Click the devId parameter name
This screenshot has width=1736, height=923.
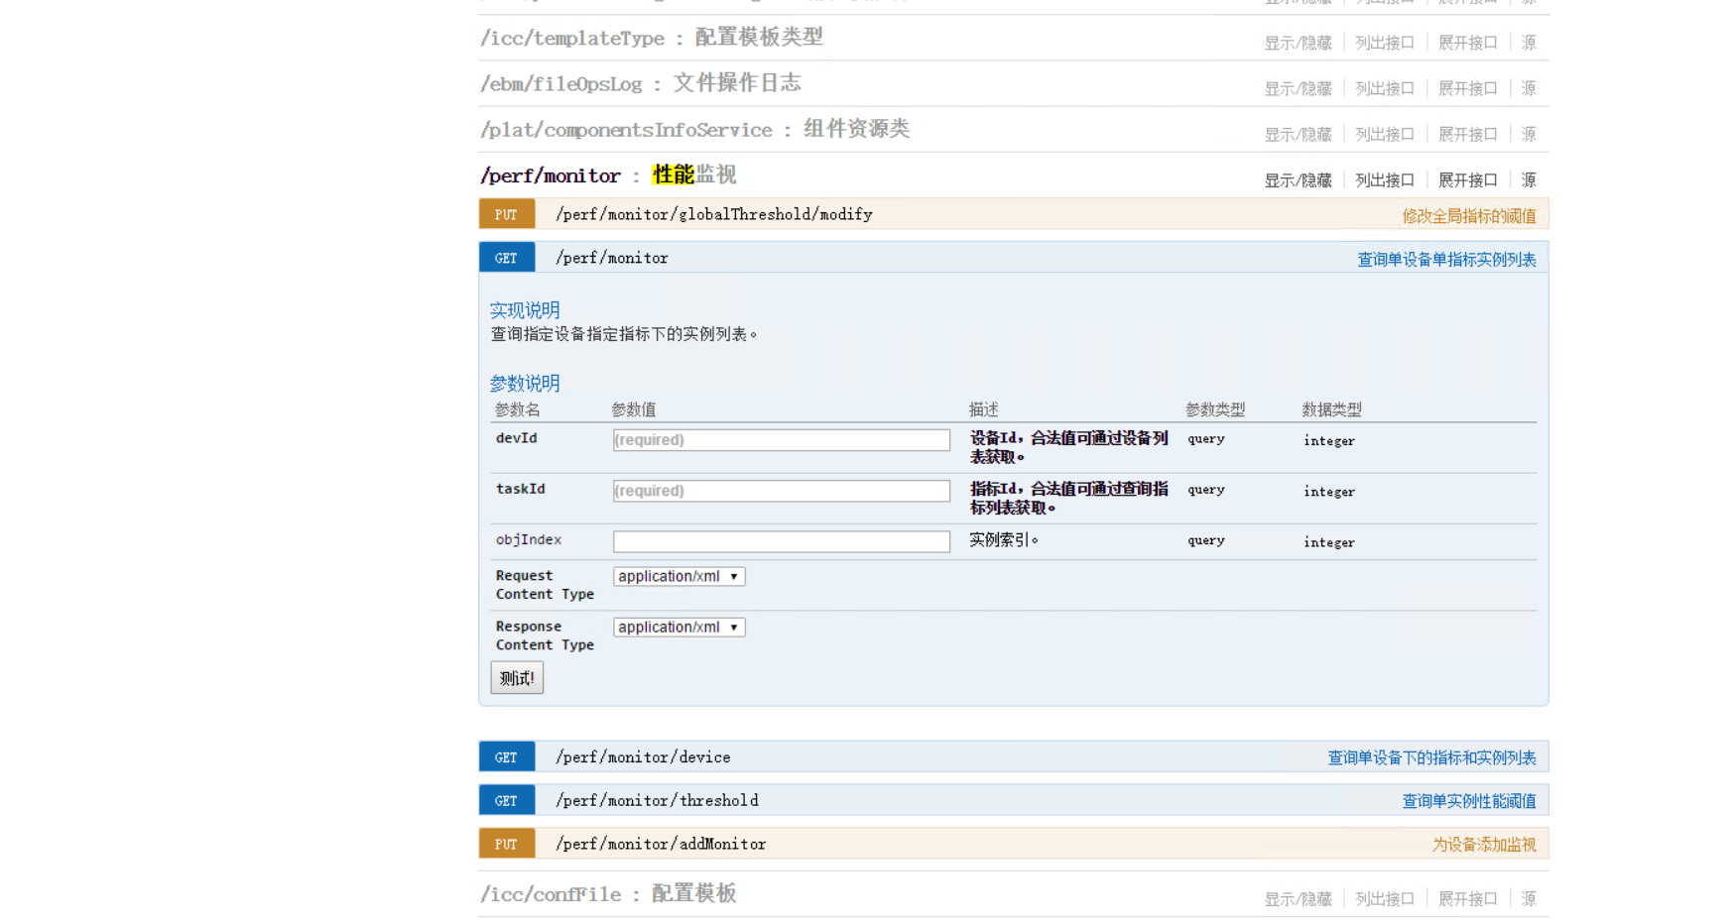[x=517, y=438]
